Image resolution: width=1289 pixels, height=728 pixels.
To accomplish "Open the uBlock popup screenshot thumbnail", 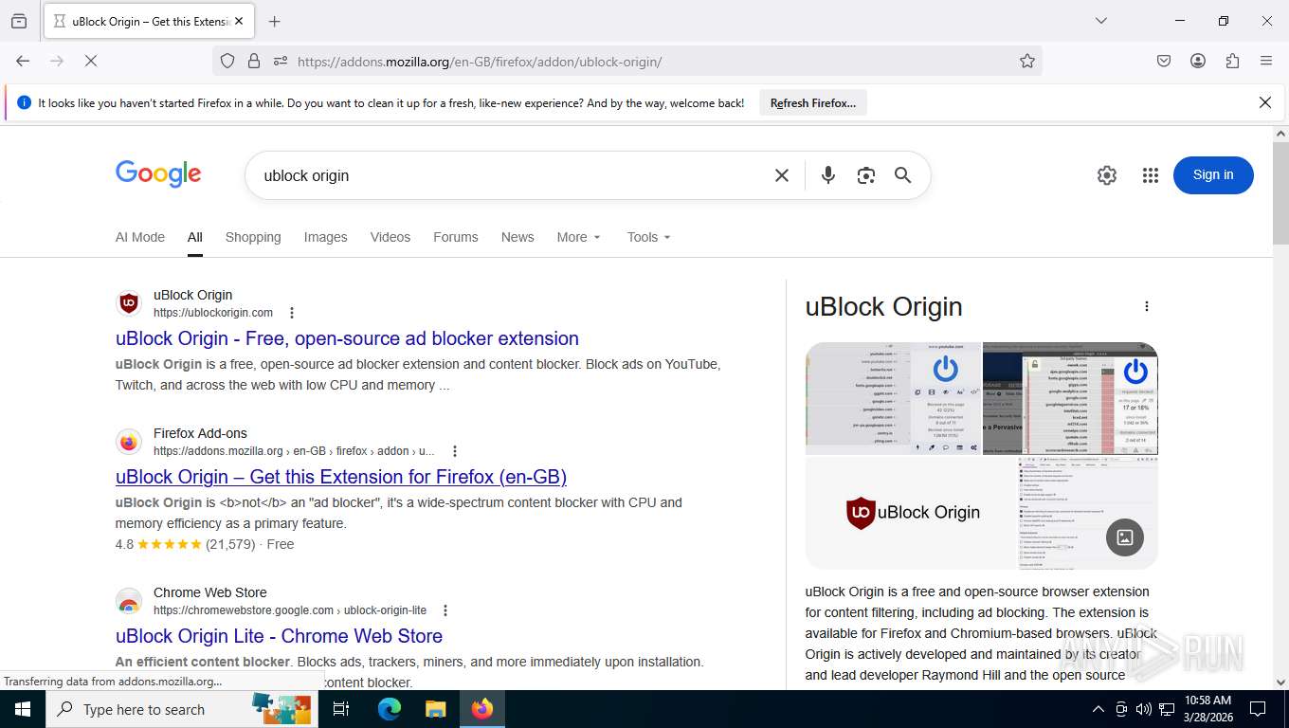I will 893,398.
